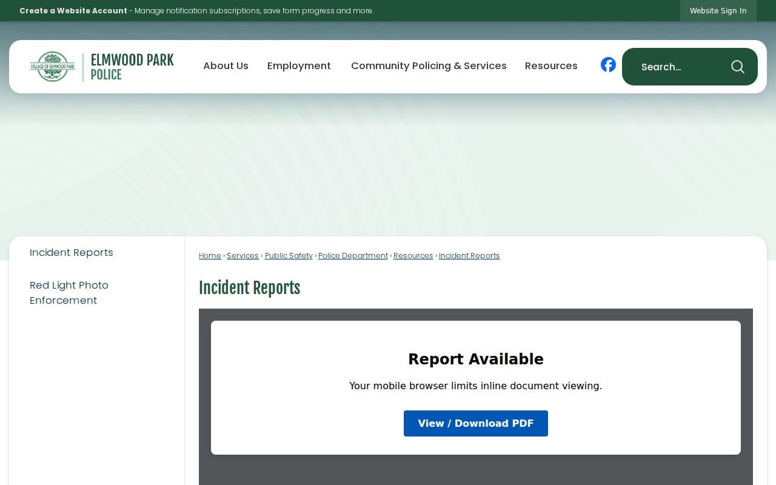
Task: Go to Police Department breadcrumb link
Action: click(353, 256)
